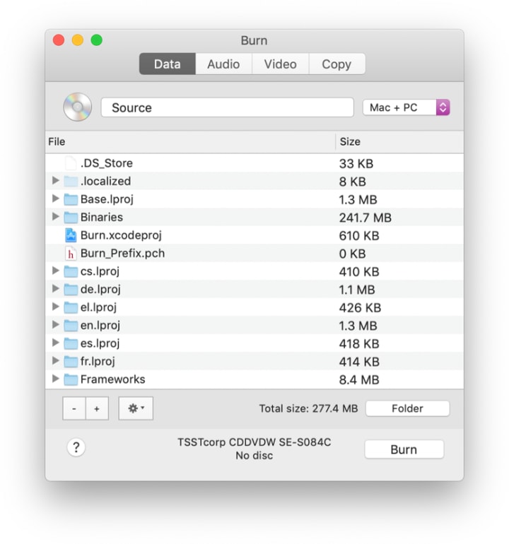Expand the Base.lproj folder
The width and height of the screenshot is (509, 544).
click(x=55, y=199)
